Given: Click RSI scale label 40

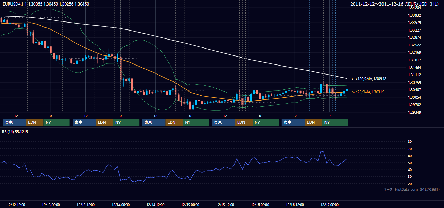Looking at the screenshot, I should 410,170.
